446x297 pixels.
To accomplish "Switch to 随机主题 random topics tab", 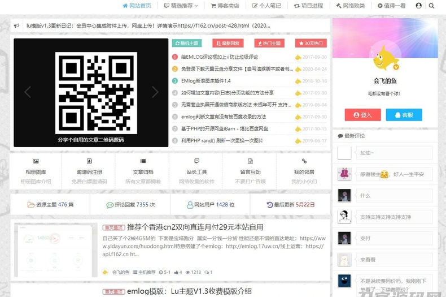I will pos(186,43).
